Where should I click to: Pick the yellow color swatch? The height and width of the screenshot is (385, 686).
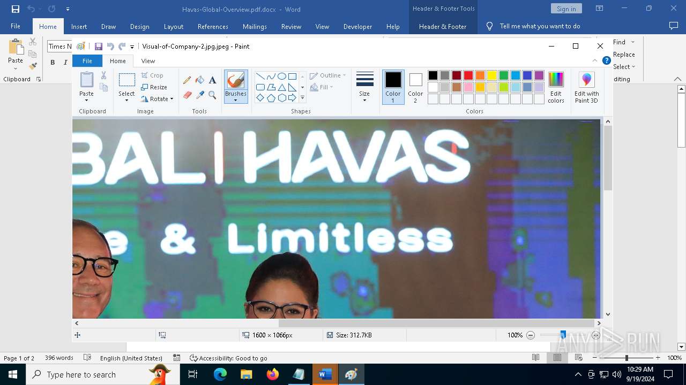click(x=492, y=75)
